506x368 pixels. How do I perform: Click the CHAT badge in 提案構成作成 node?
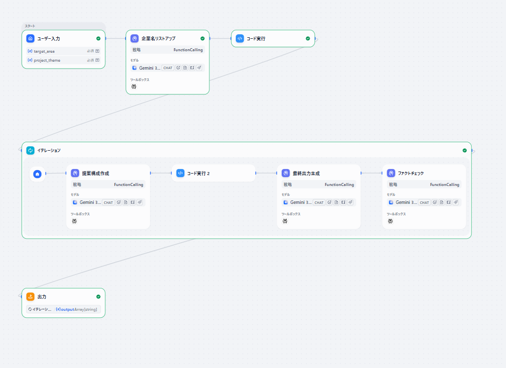pyautogui.click(x=109, y=202)
